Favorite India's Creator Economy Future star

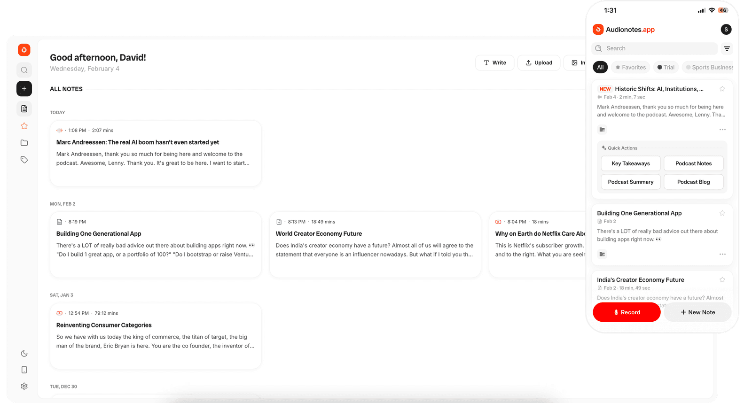click(x=722, y=280)
